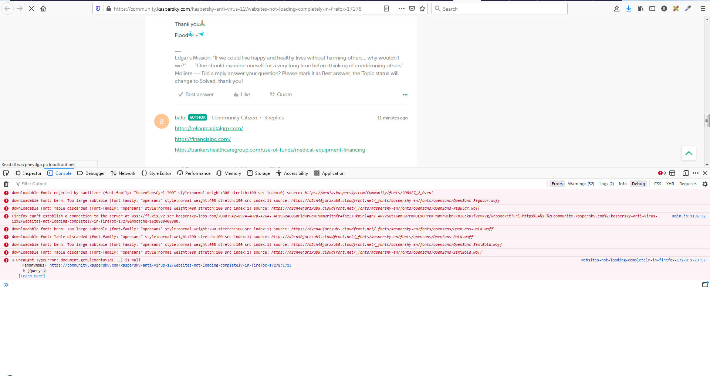The height and width of the screenshot is (376, 710).
Task: Open the Memory tab
Action: pos(229,173)
